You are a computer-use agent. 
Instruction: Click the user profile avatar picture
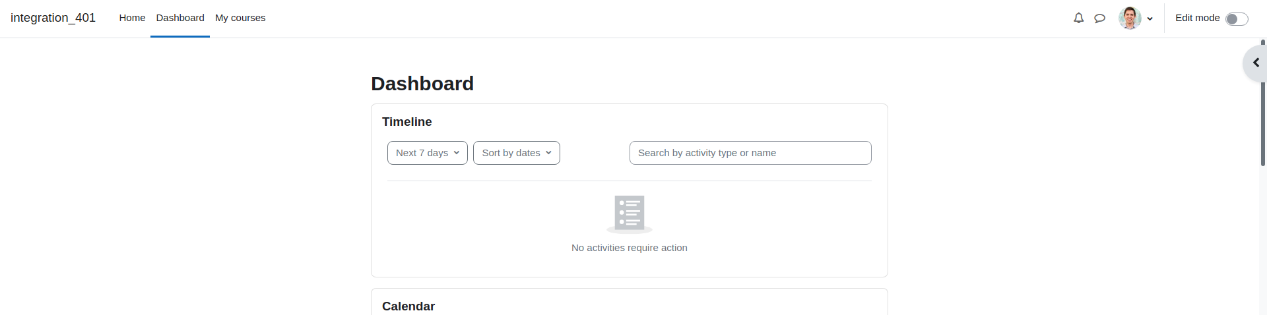1130,18
